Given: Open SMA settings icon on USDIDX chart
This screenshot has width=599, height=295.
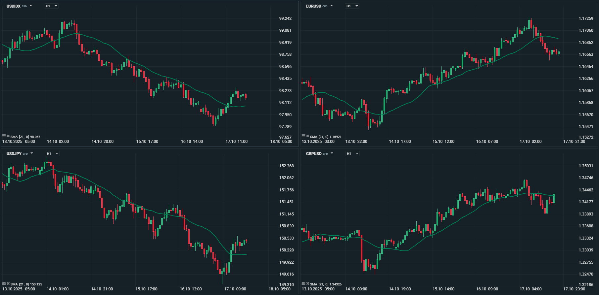Looking at the screenshot, I should [4, 136].
